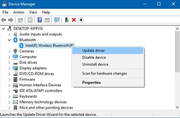Viewport: 180px width, 118px height.
Task: Click the Mice and other pointing devices icon
Action: pos(15,108)
